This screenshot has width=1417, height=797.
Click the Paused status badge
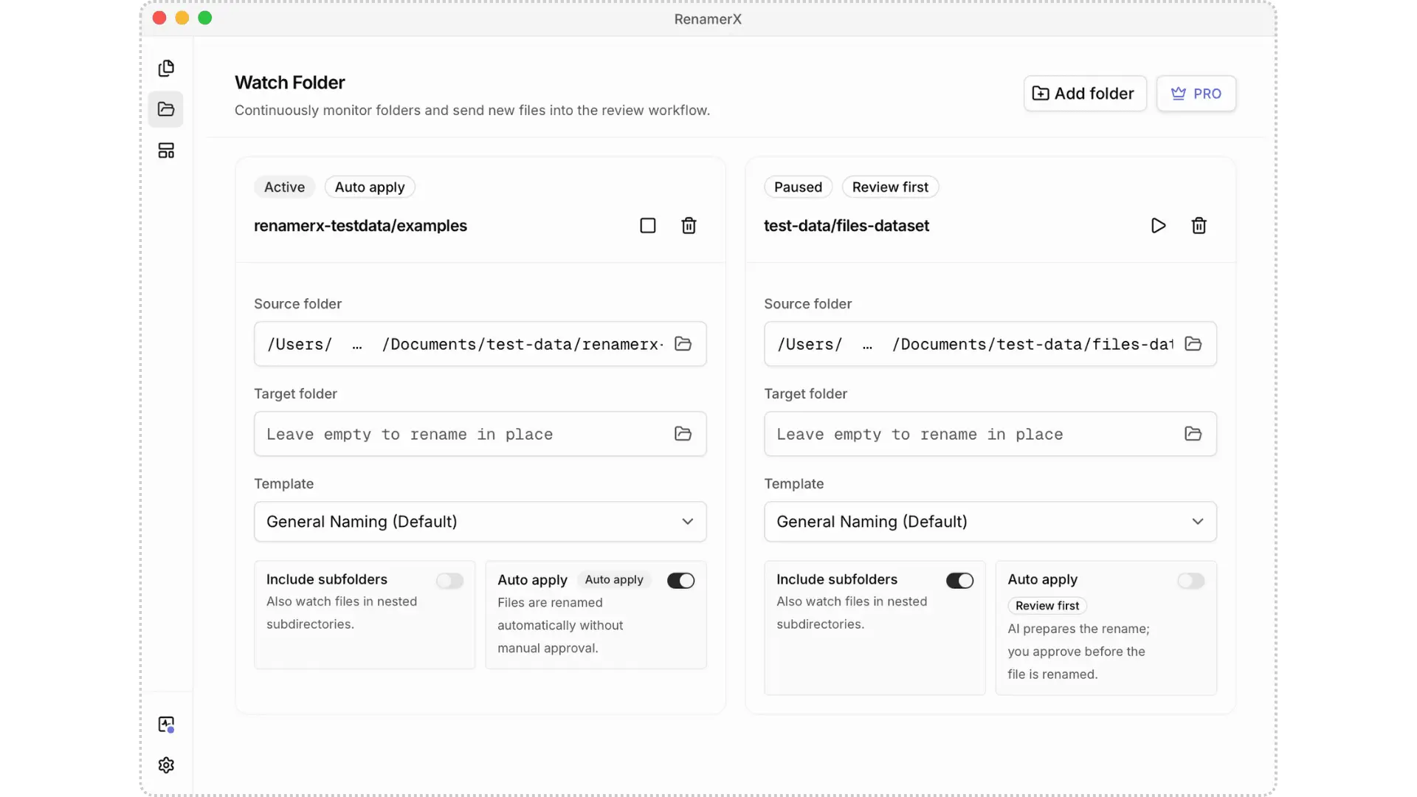point(798,187)
